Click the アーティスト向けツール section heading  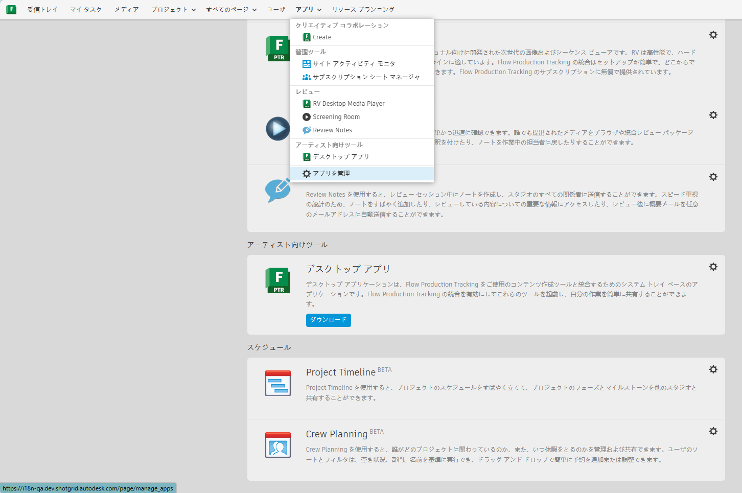tap(288, 245)
